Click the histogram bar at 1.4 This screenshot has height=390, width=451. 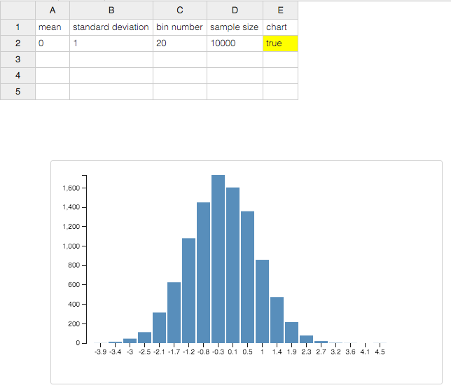(277, 320)
